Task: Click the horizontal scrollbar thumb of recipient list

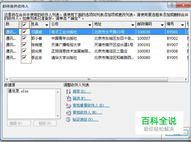Action: [x=89, y=79]
